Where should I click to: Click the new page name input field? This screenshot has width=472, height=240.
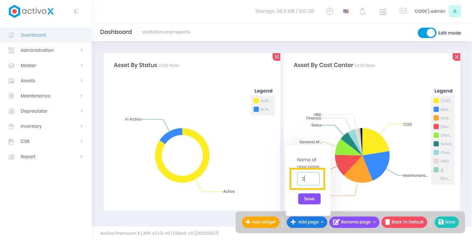(x=308, y=179)
